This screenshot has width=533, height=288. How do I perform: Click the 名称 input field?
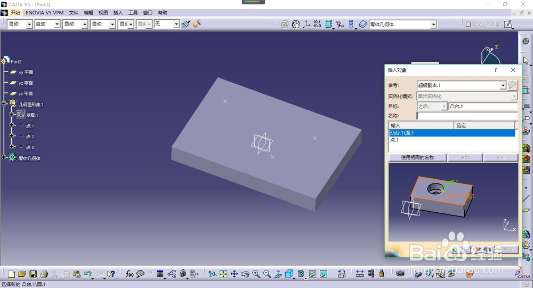coord(467,116)
